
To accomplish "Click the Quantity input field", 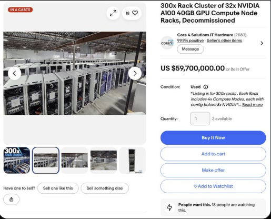I will coord(200,118).
